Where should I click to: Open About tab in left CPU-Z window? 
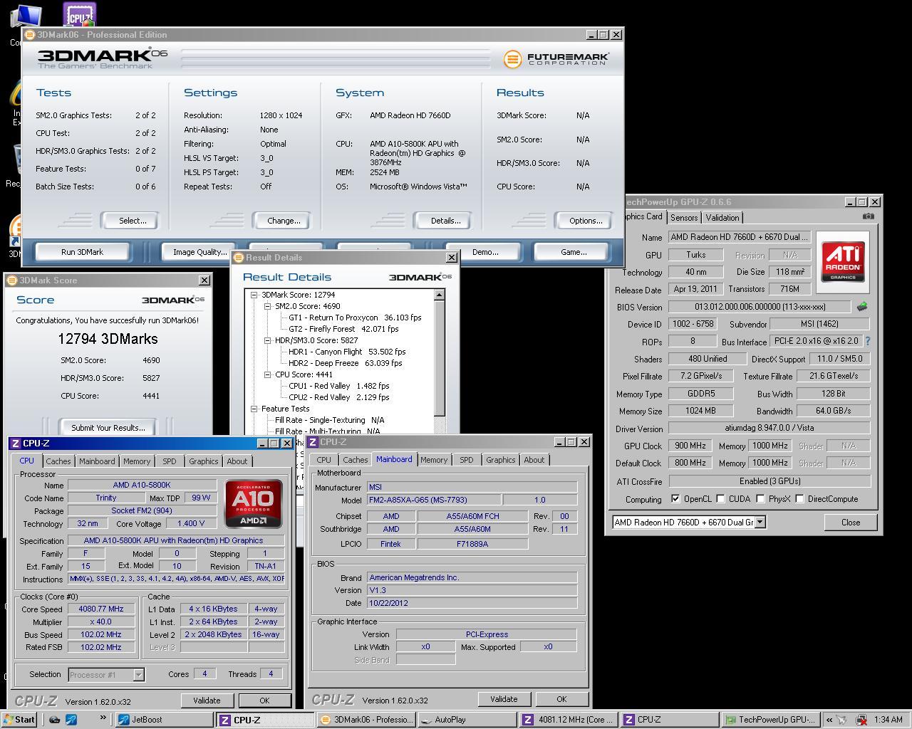[237, 461]
